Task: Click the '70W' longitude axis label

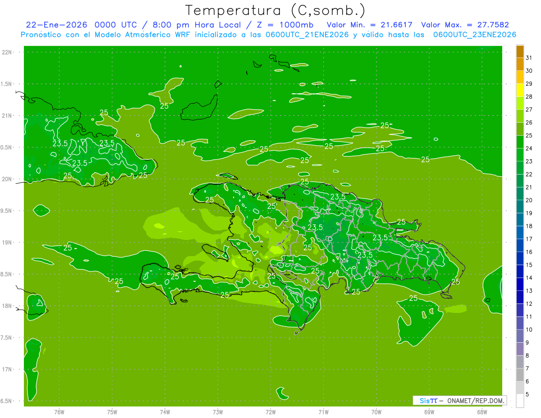Action: tap(376, 412)
